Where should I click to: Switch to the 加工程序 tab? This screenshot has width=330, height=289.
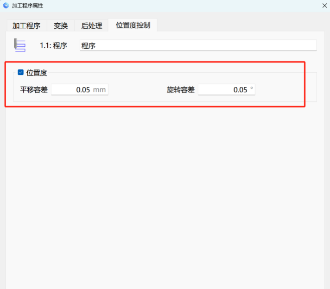pyautogui.click(x=26, y=25)
